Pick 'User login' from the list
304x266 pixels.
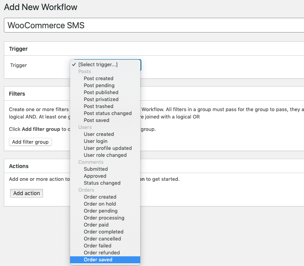(96, 141)
